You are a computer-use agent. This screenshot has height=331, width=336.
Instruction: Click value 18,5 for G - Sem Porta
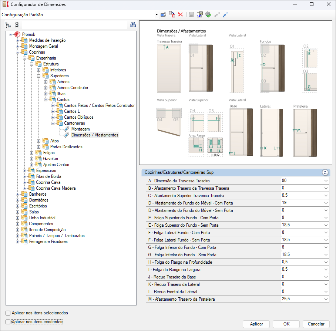point(286,254)
